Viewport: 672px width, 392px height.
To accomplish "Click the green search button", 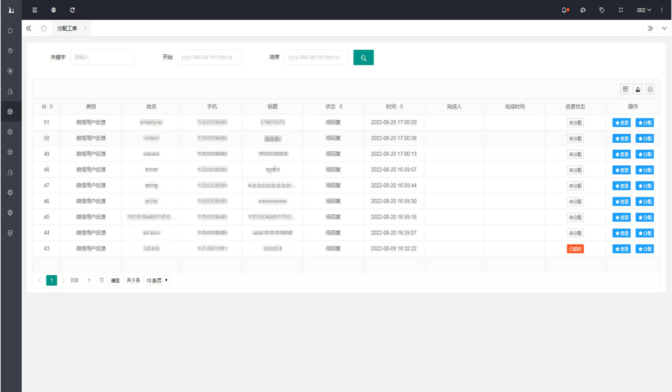I will click(x=363, y=58).
